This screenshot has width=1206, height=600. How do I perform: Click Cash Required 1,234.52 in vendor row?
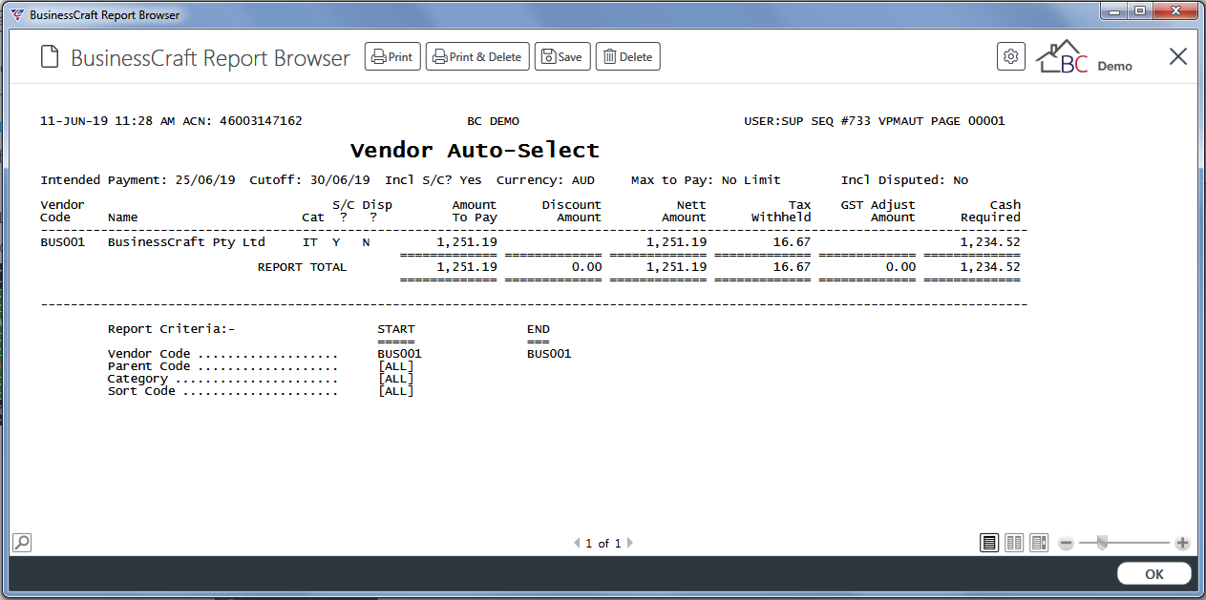tap(990, 242)
